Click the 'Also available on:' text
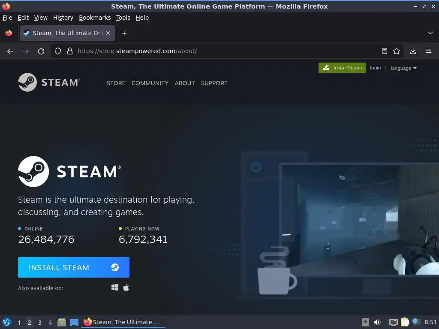Viewport: 439px width, 329px height. coord(41,288)
